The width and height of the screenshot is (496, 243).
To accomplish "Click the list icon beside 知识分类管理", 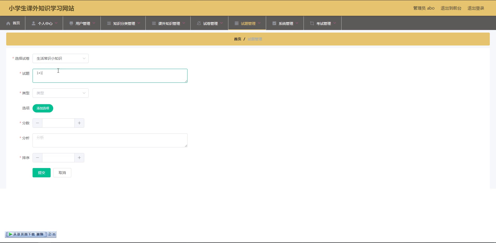I will click(x=109, y=23).
